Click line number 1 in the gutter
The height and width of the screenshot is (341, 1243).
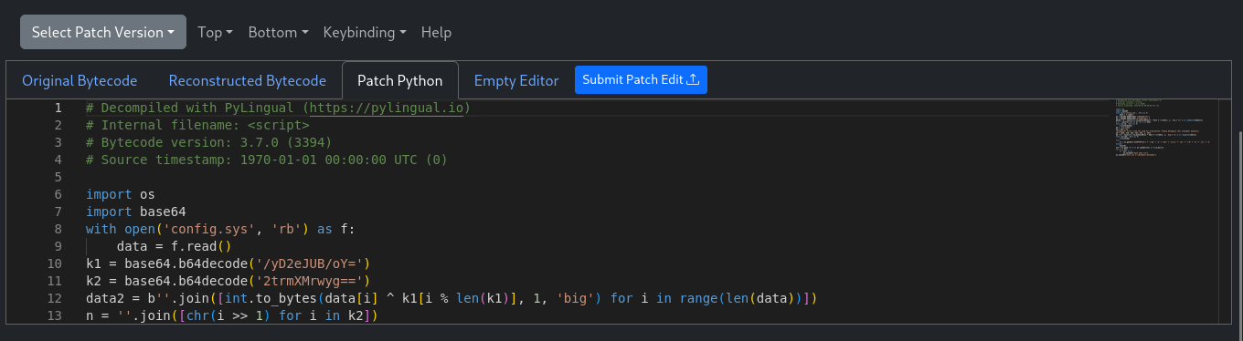pos(58,108)
